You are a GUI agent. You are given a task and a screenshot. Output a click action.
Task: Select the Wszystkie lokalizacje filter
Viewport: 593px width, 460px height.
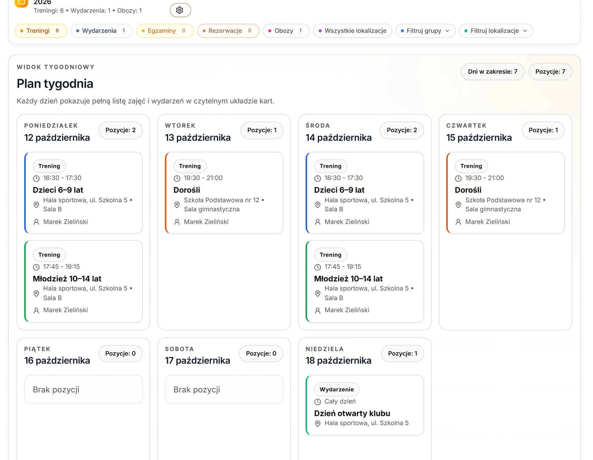(353, 31)
